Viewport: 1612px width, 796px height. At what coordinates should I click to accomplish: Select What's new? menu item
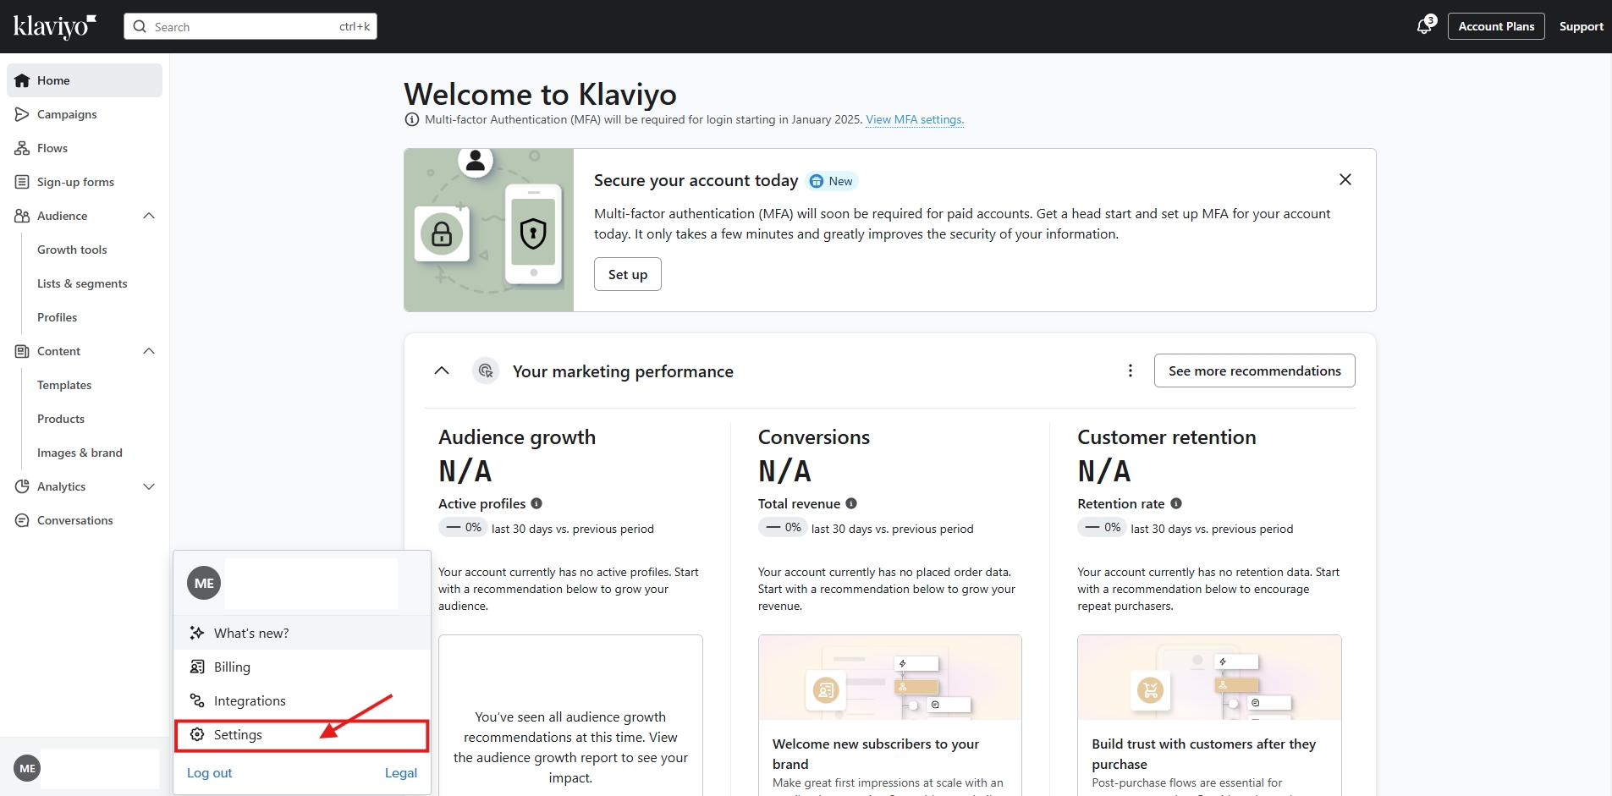pos(302,633)
